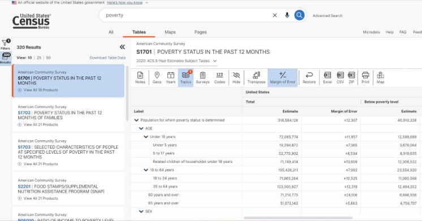
Task: Go to Census Bureau home logo
Action: [x=32, y=21]
